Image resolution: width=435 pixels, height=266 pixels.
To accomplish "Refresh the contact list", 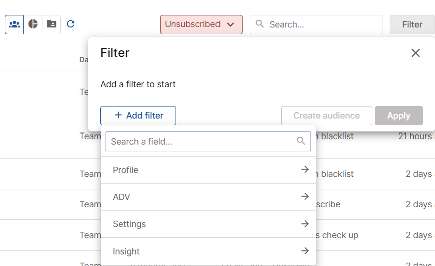I will pos(70,24).
